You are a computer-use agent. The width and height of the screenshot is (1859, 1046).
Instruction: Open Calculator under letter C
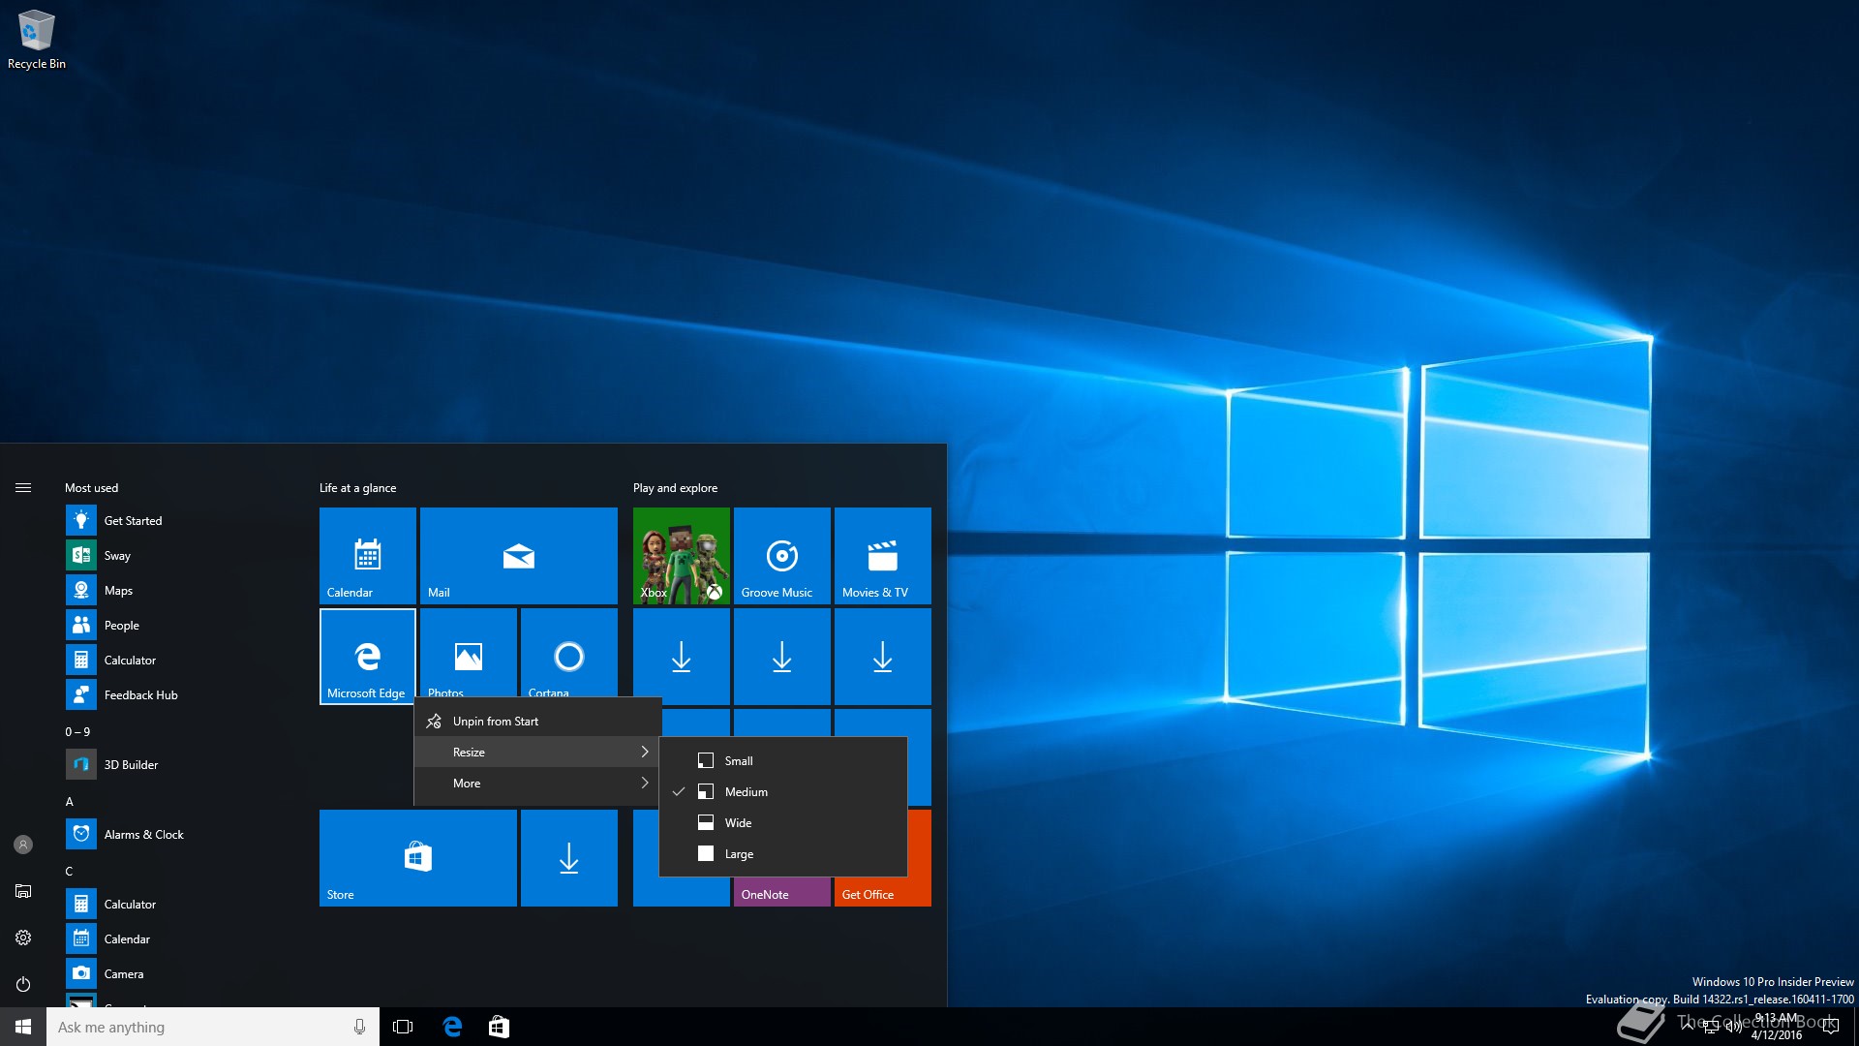179,905
